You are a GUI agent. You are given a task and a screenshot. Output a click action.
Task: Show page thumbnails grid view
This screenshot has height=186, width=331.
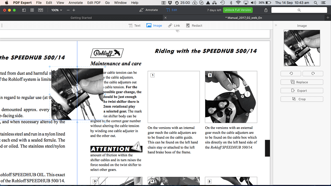[32, 10]
